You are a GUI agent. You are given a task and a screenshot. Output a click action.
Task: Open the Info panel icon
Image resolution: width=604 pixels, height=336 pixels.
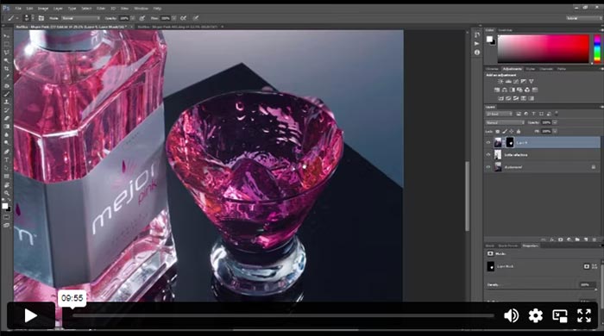tap(477, 53)
